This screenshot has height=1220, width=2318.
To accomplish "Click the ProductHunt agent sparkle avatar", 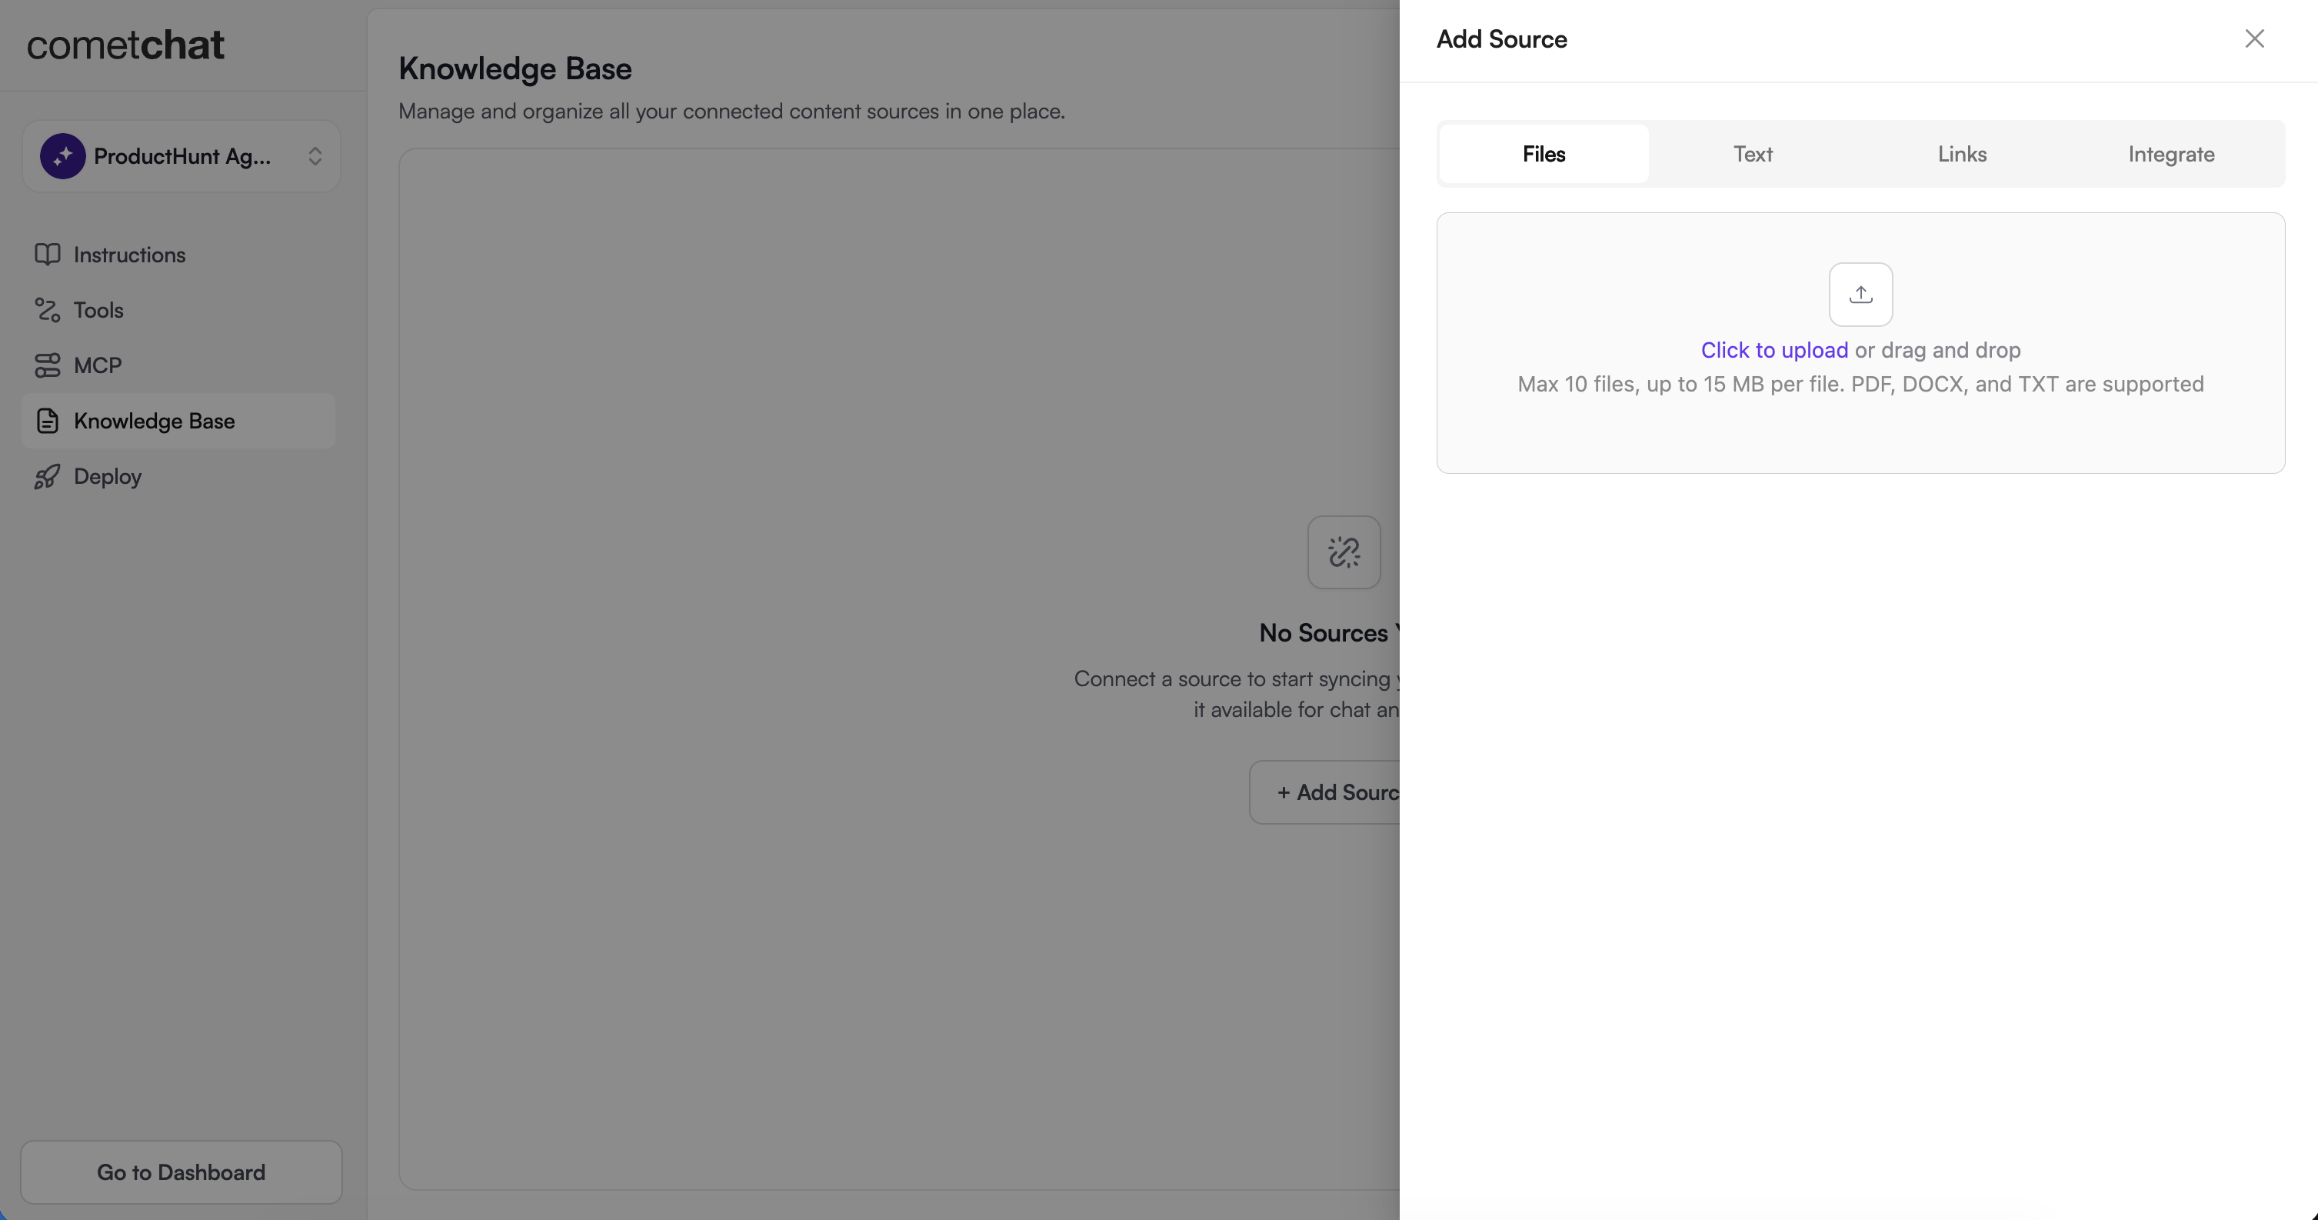I will coord(62,157).
